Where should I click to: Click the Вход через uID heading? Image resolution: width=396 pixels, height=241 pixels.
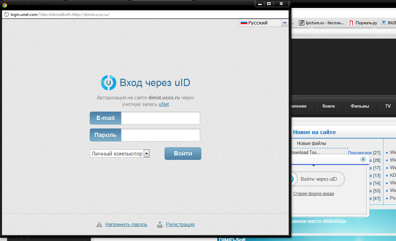pyautogui.click(x=155, y=83)
